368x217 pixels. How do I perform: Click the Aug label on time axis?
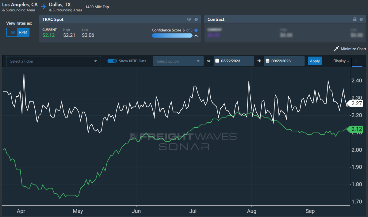251,211
